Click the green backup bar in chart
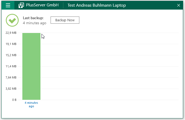 click(31, 66)
